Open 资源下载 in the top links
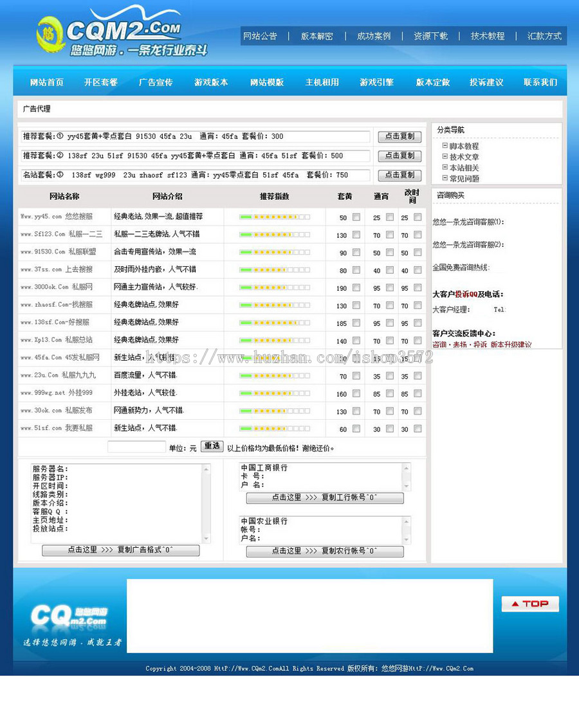The image size is (579, 711). tap(430, 36)
